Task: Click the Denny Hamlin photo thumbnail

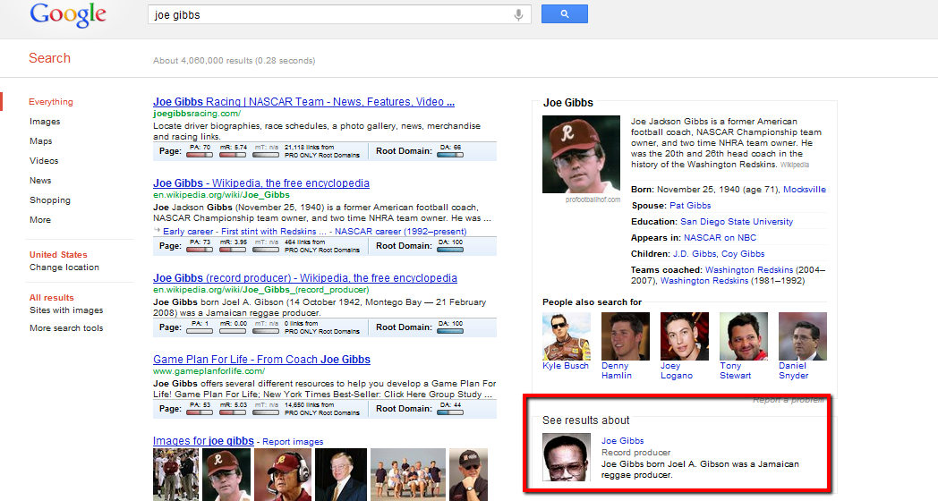Action: click(625, 336)
